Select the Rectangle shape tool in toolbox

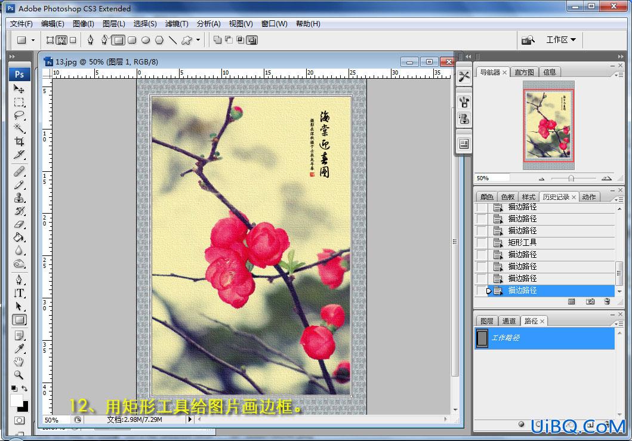coord(19,320)
